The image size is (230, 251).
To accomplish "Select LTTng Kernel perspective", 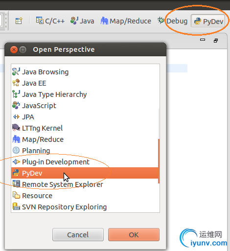I will pos(85,128).
